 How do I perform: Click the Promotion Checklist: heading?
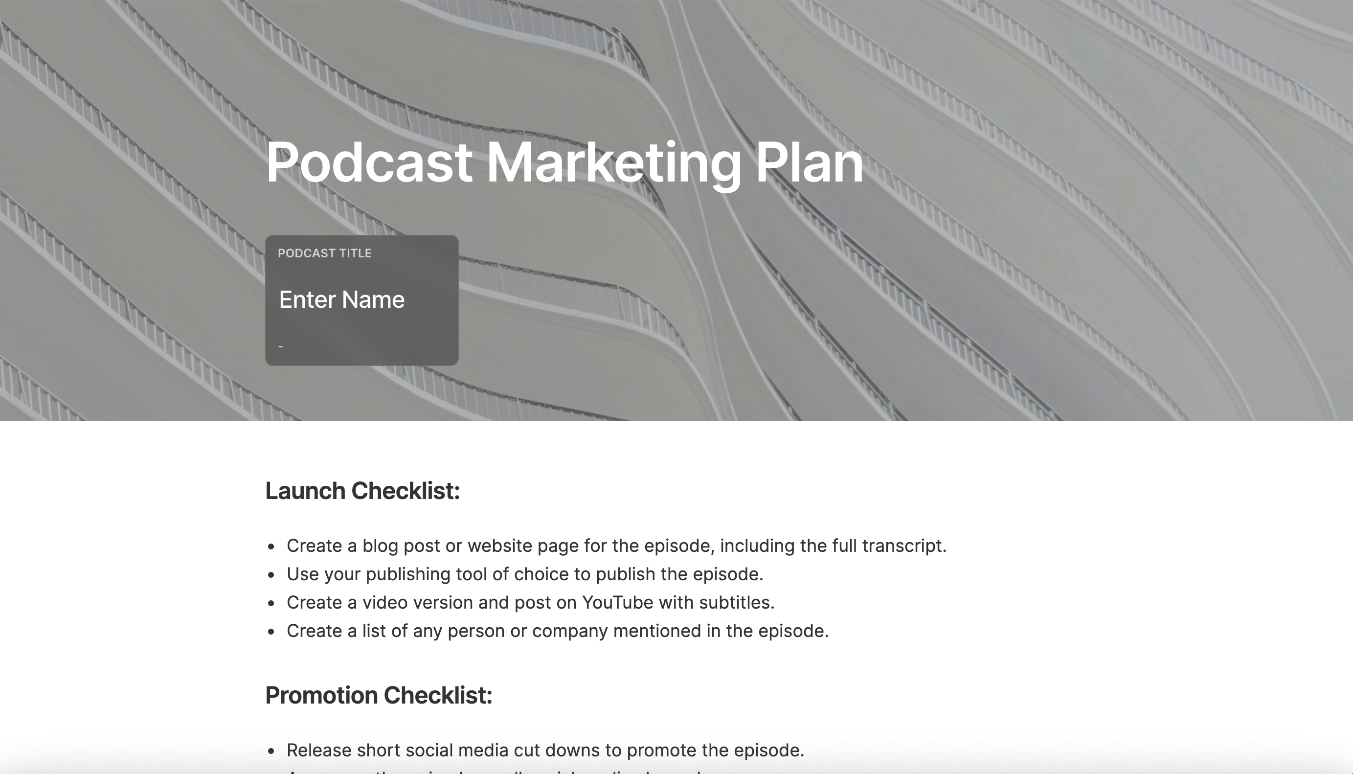click(x=379, y=695)
